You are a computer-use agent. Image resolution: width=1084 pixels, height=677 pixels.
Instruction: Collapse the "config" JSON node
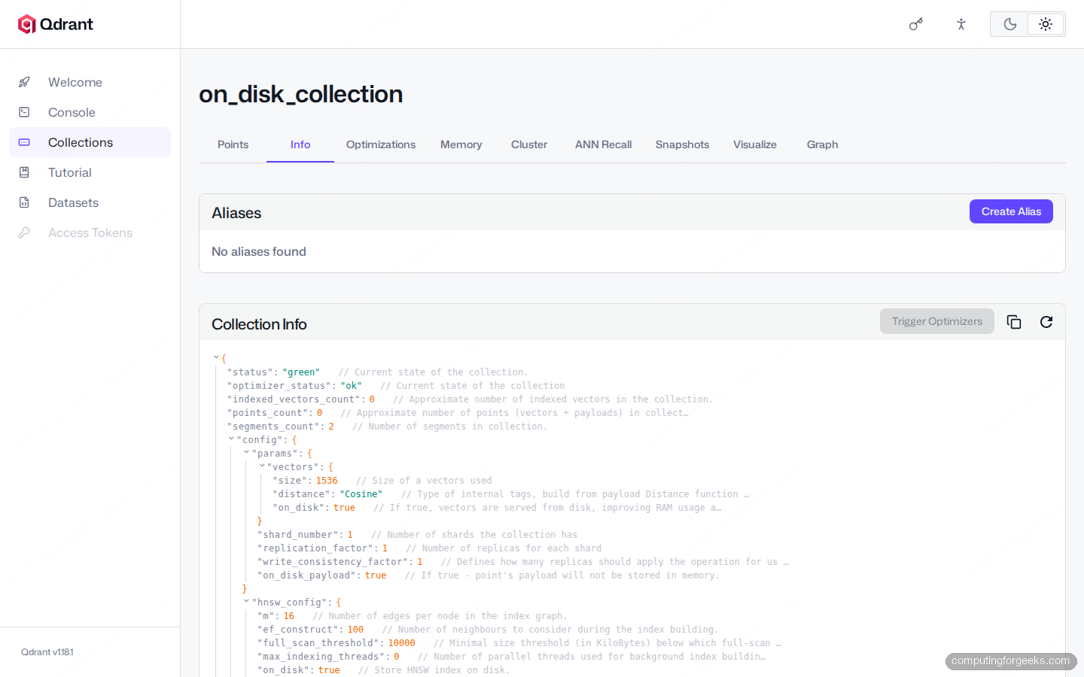point(231,439)
